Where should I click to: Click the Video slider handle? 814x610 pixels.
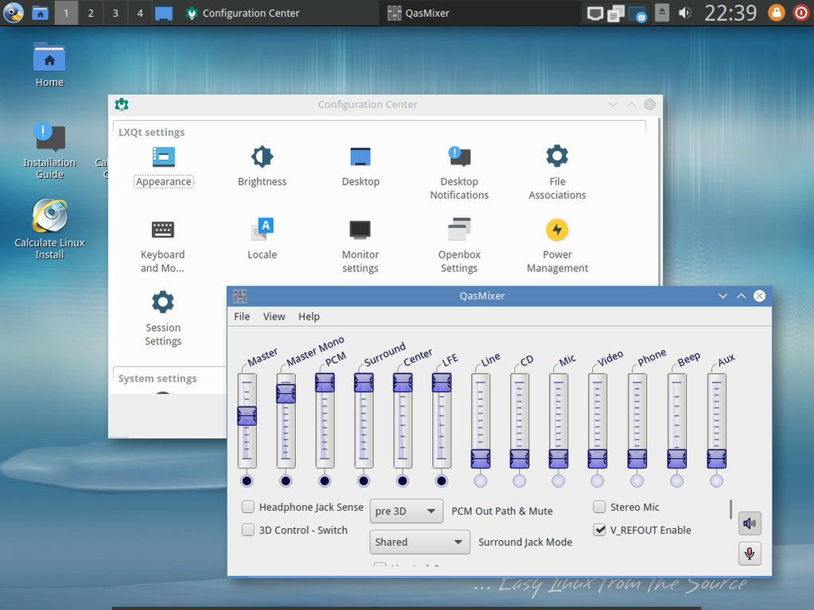tap(597, 459)
